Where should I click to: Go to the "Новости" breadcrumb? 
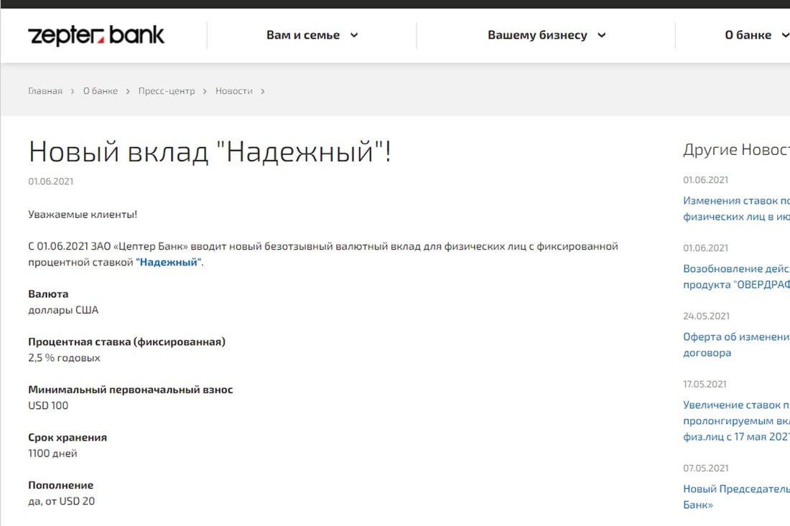[234, 91]
